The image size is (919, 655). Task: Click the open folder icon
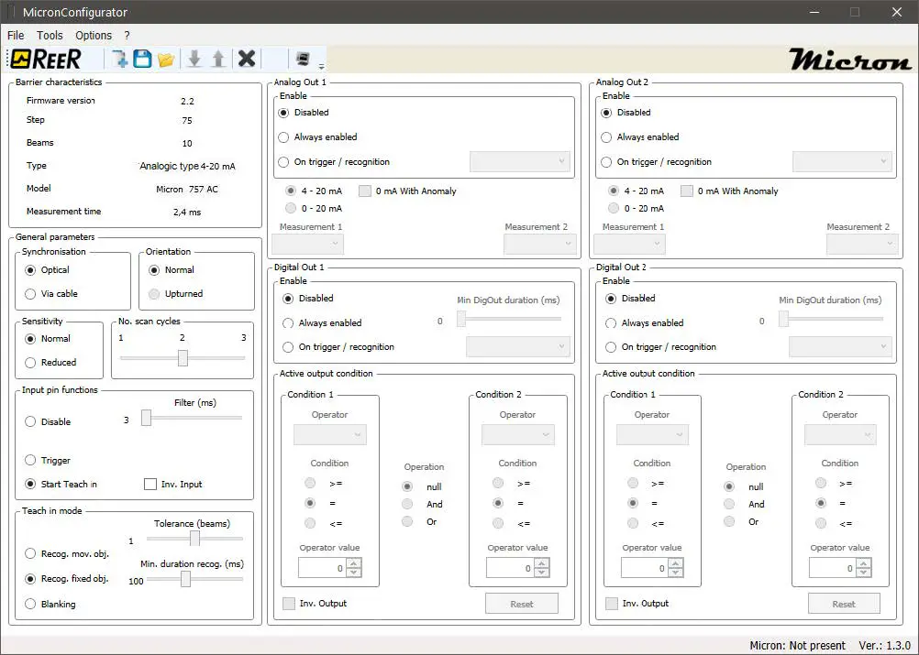(x=166, y=59)
